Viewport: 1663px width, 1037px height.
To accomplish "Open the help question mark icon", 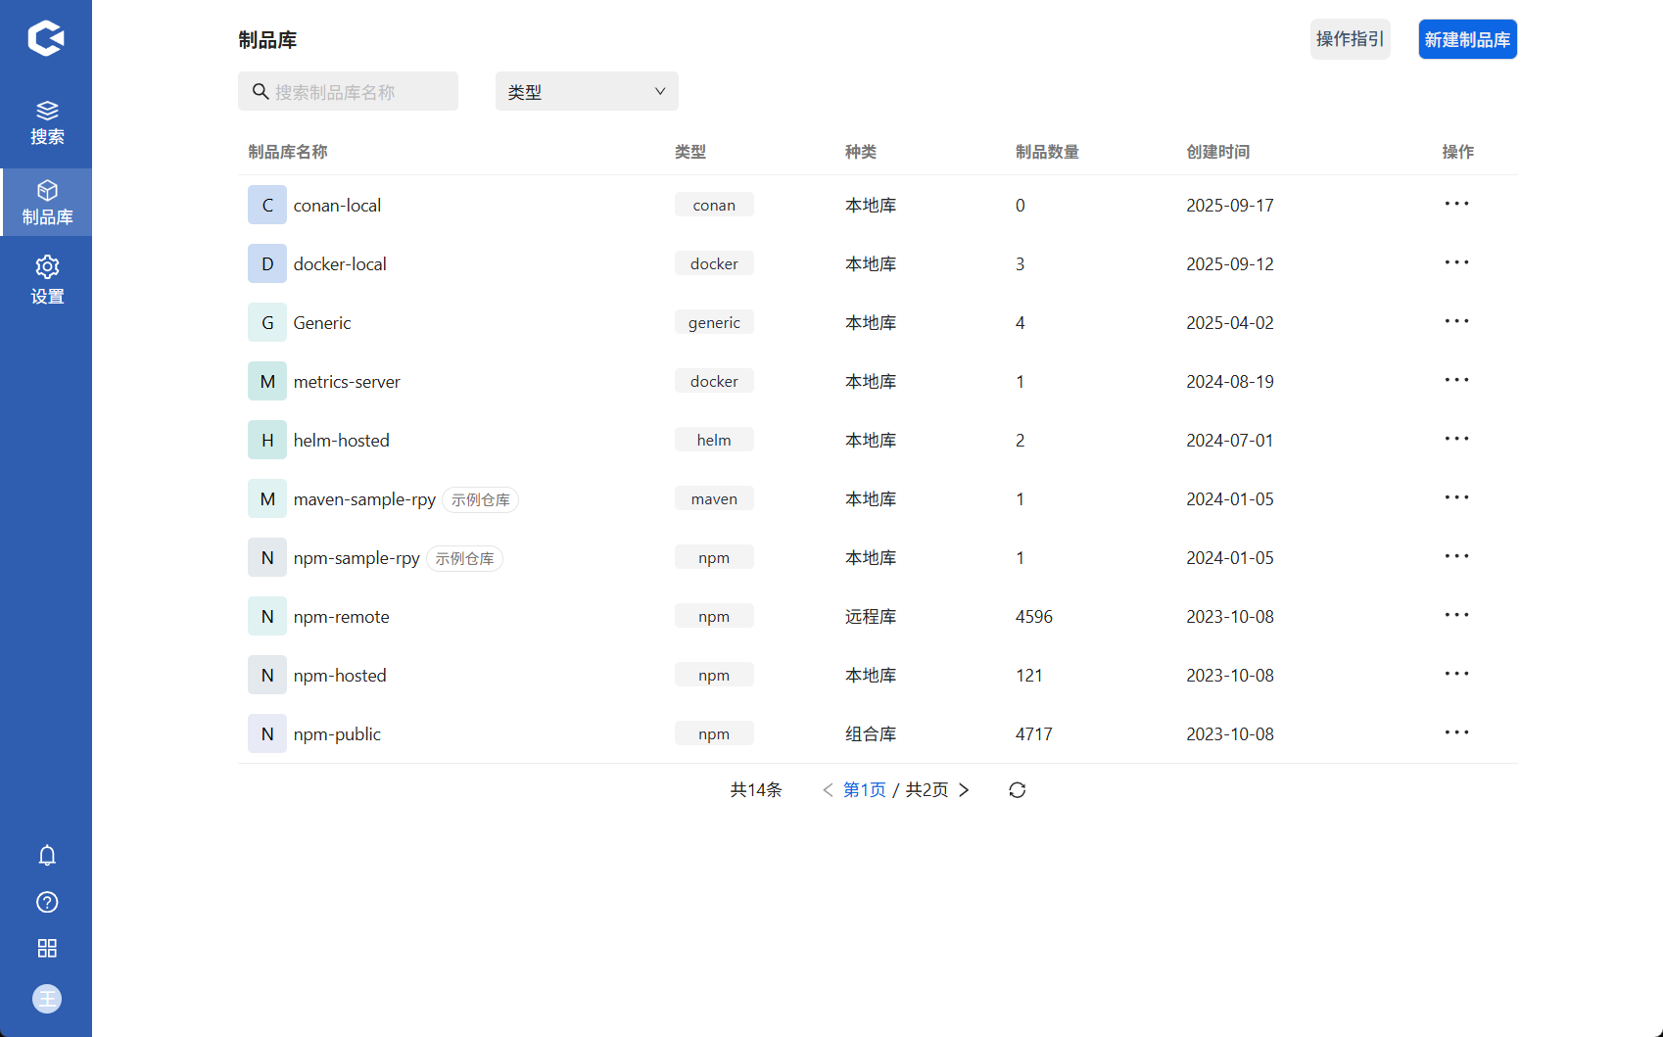I will click(46, 902).
